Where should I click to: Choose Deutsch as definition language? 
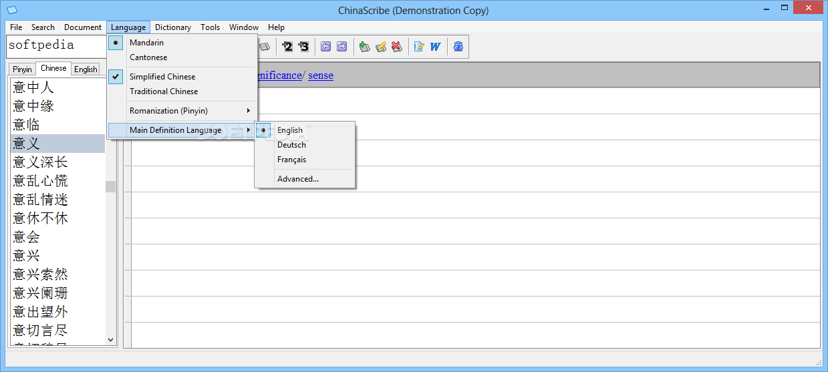pyautogui.click(x=305, y=145)
